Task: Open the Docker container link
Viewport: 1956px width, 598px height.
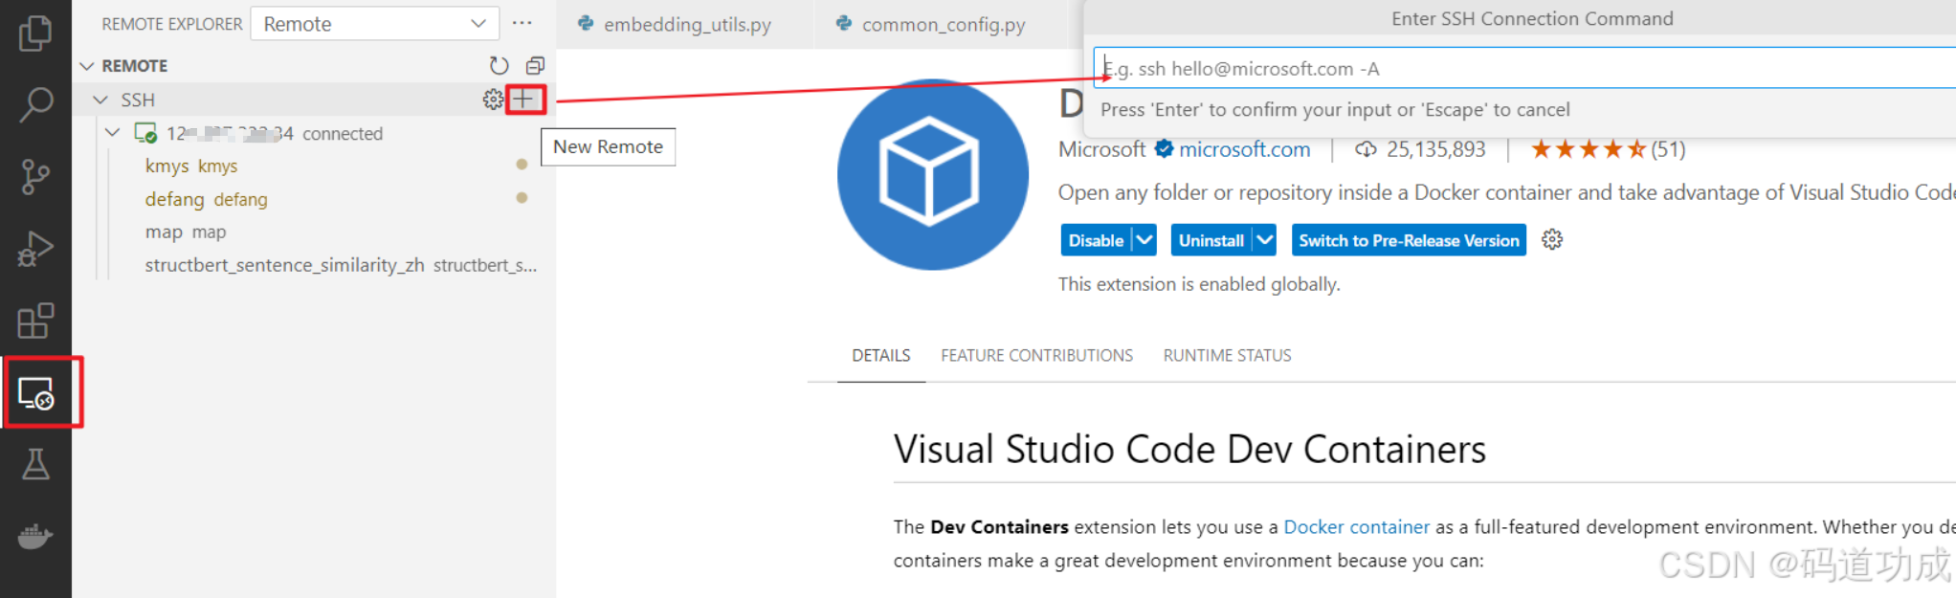Action: click(1356, 526)
